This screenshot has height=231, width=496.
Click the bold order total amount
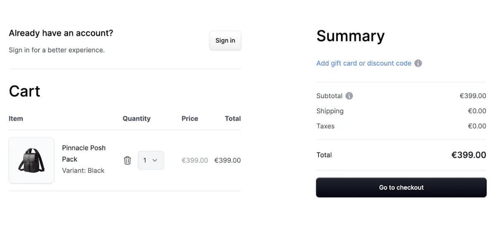pos(468,155)
